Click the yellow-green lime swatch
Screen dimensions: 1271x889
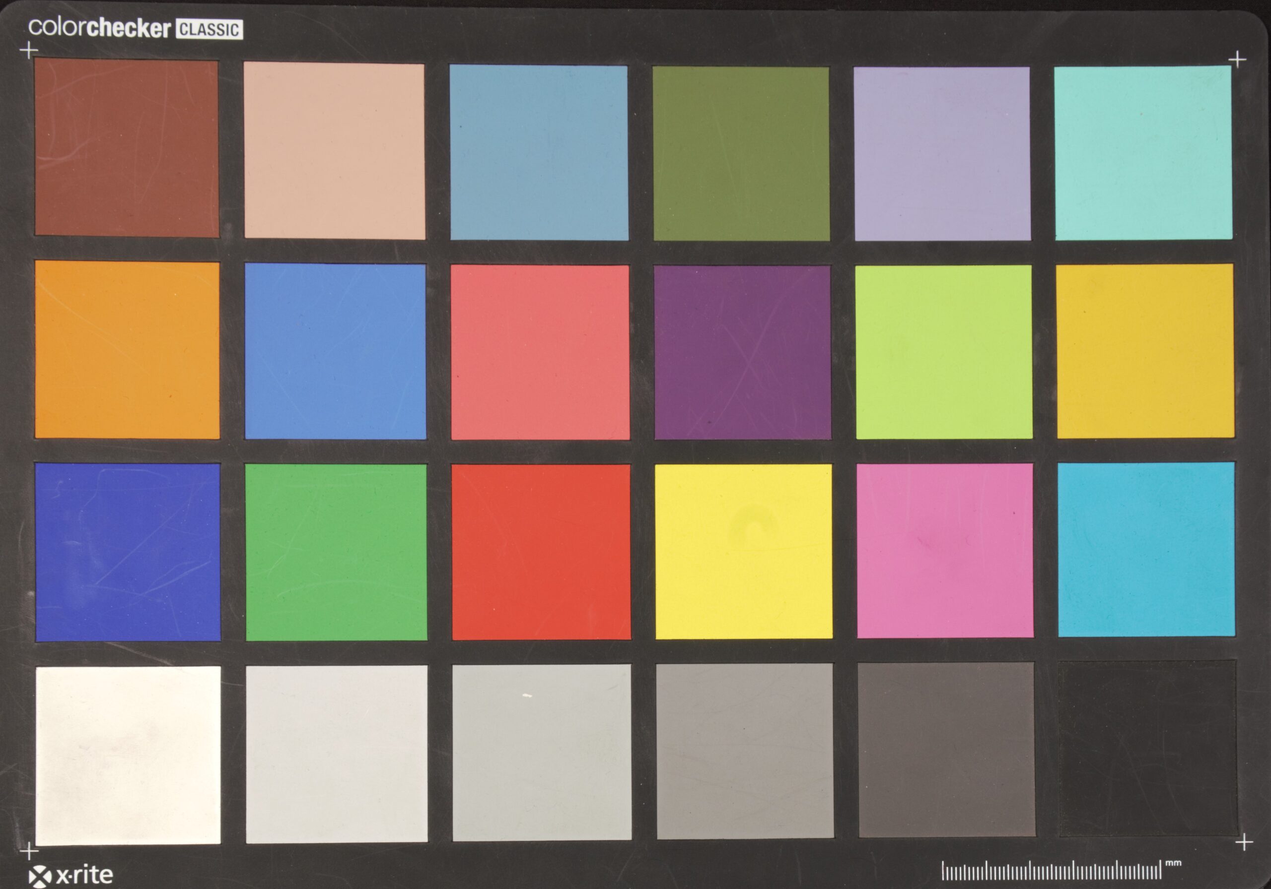click(944, 352)
